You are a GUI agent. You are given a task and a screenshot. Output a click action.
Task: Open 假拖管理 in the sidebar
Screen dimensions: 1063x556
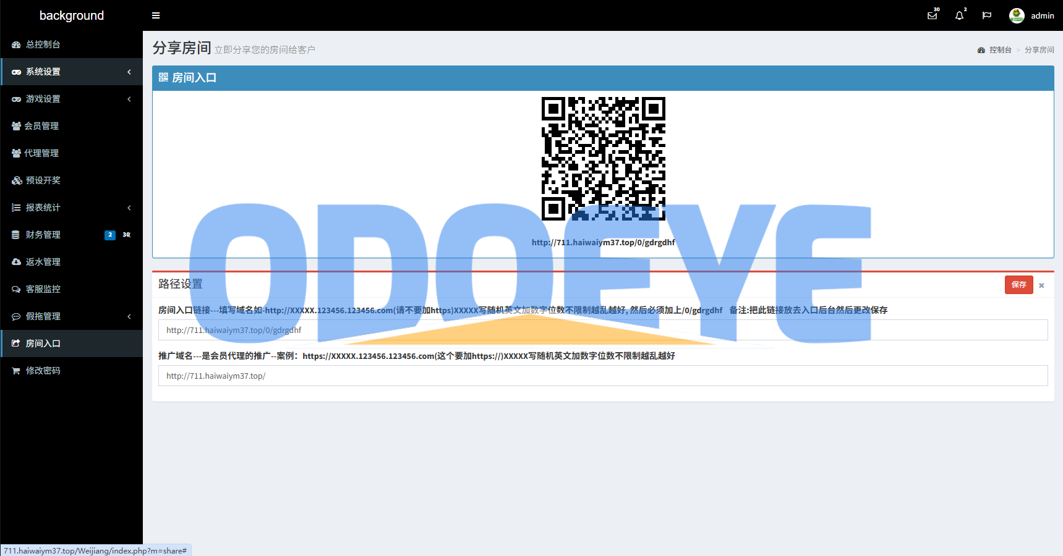pyautogui.click(x=72, y=316)
